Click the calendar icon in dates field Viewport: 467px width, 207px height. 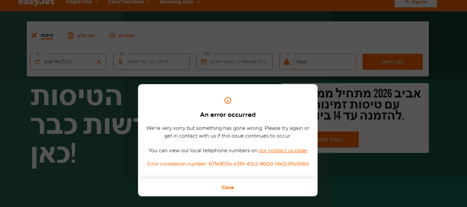(x=204, y=62)
